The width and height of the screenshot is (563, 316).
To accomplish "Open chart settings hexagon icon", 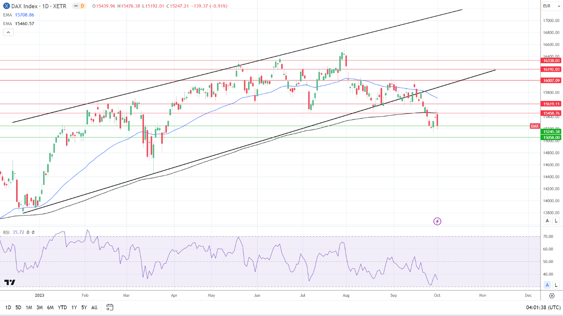I will tap(552, 296).
